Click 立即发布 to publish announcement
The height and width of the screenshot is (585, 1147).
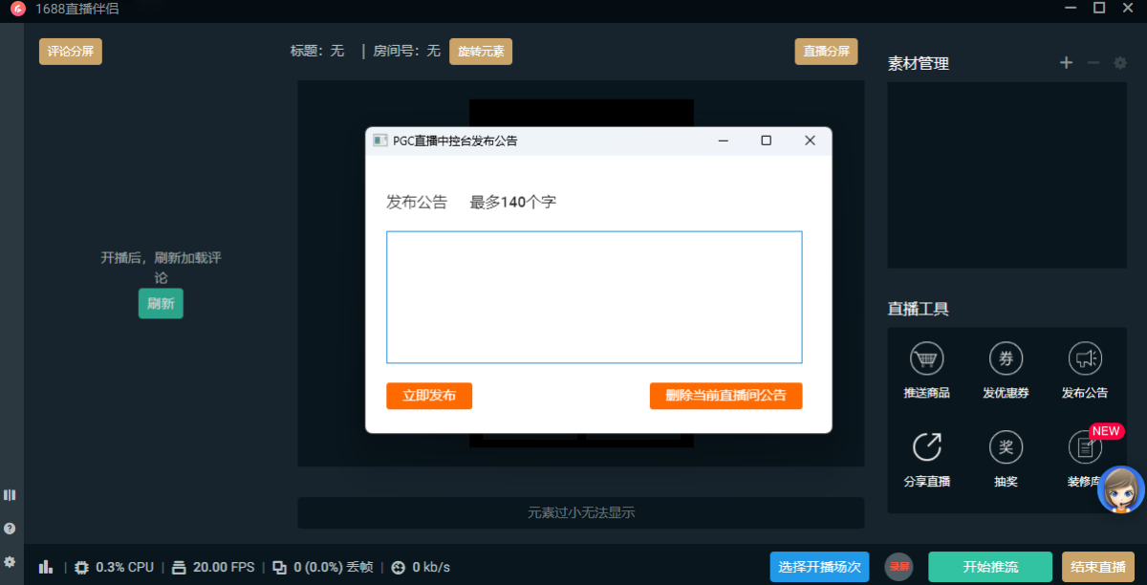pos(428,395)
